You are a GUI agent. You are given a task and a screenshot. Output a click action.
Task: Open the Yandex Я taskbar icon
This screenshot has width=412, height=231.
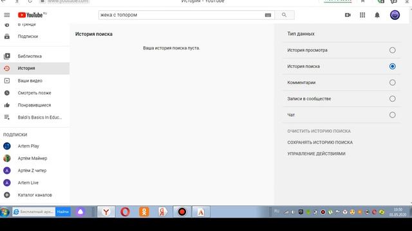(163, 212)
